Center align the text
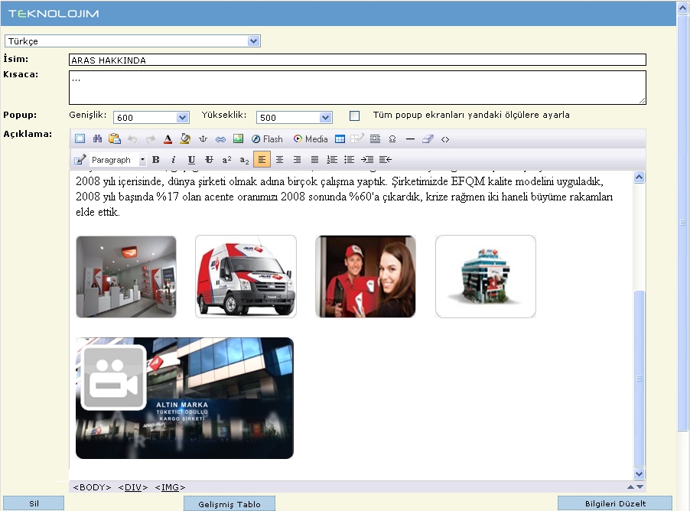 point(279,159)
